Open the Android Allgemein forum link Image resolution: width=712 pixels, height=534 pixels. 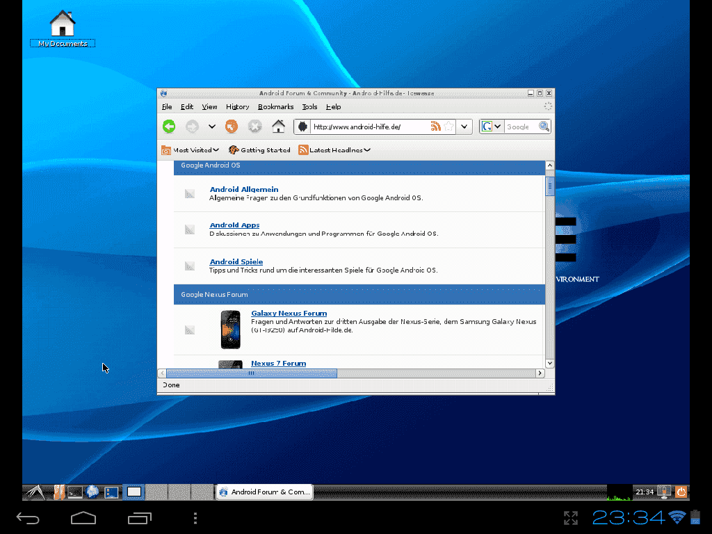pos(244,189)
